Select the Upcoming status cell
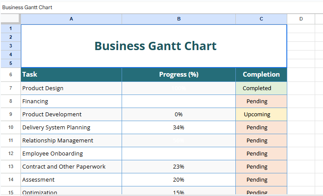Screen dimensions: 323x196 tap(261, 115)
